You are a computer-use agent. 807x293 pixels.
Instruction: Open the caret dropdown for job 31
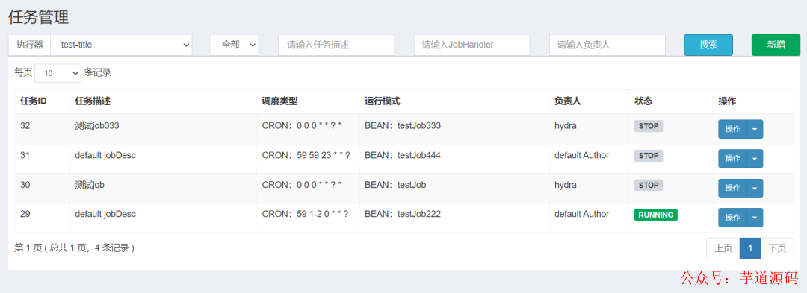pos(755,159)
